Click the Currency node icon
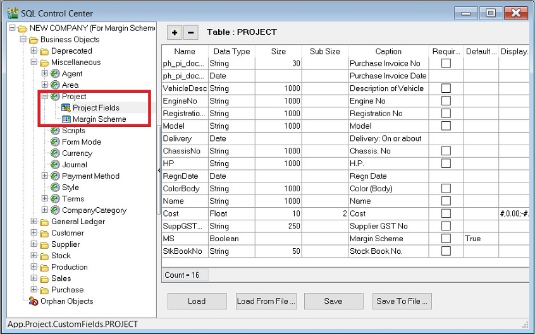Viewport: 535px width, 334px height. [55, 153]
